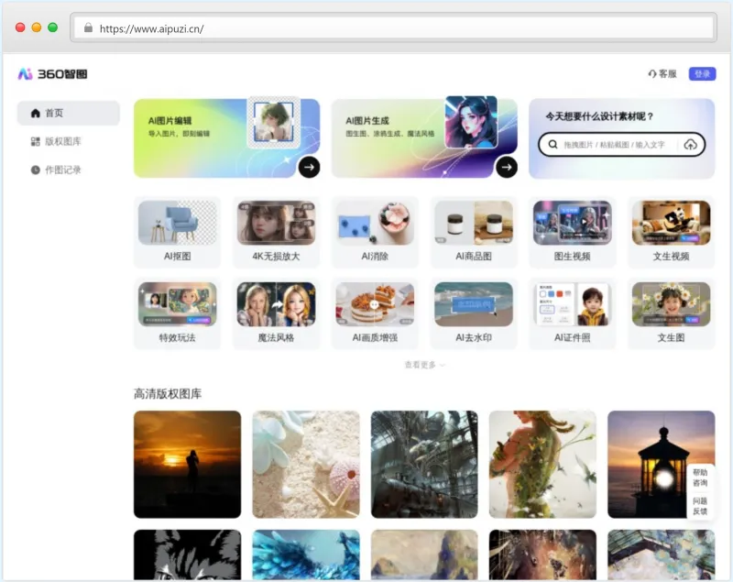Click the search input field
Screen dimensions: 733x582
pos(614,145)
